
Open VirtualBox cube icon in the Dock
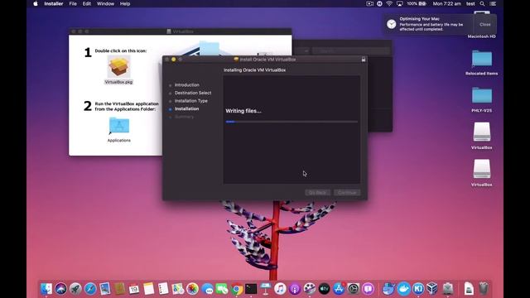coord(432,289)
